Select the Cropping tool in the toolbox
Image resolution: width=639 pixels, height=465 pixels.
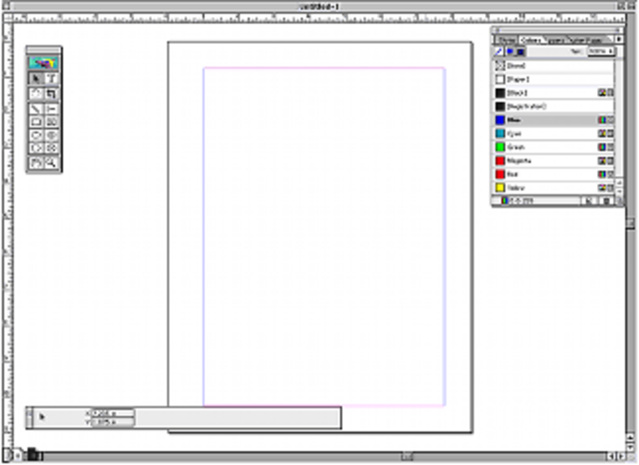tap(51, 94)
